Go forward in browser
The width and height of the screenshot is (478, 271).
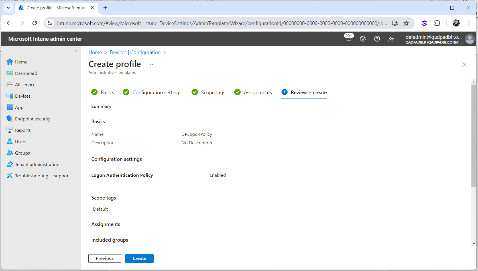(x=22, y=23)
